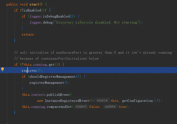Click the "update:" parameter hint

click(110, 106)
